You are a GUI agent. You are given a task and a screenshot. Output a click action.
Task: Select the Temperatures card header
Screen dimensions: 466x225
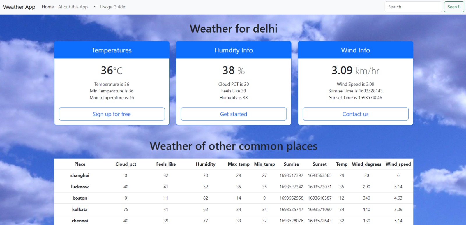click(x=112, y=50)
